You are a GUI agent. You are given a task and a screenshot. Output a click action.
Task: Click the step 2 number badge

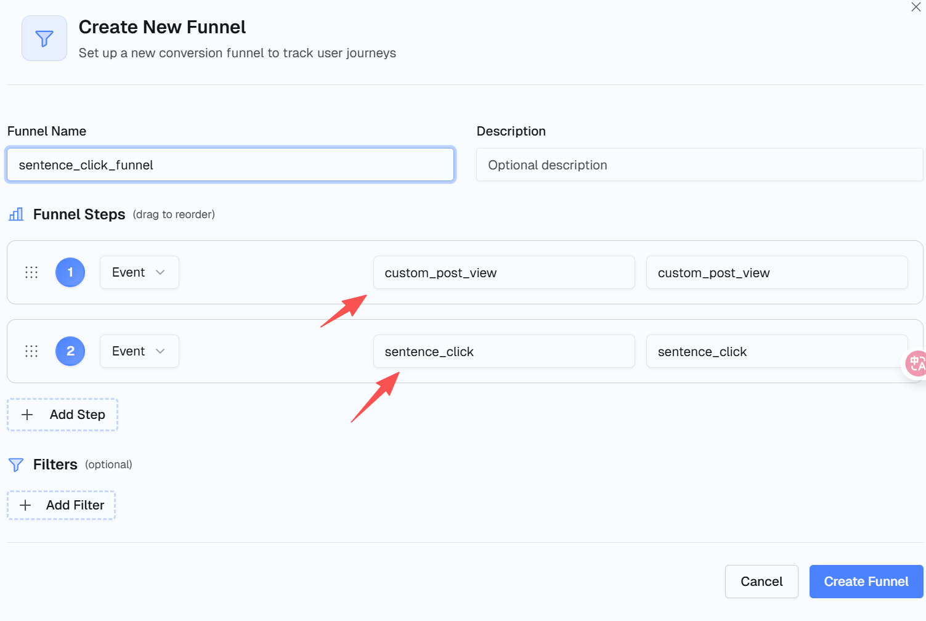[x=70, y=351]
